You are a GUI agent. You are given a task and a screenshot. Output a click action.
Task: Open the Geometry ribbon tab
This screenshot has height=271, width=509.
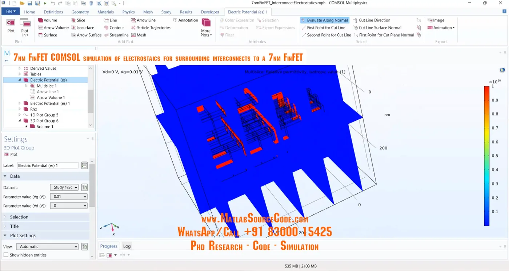(80, 12)
